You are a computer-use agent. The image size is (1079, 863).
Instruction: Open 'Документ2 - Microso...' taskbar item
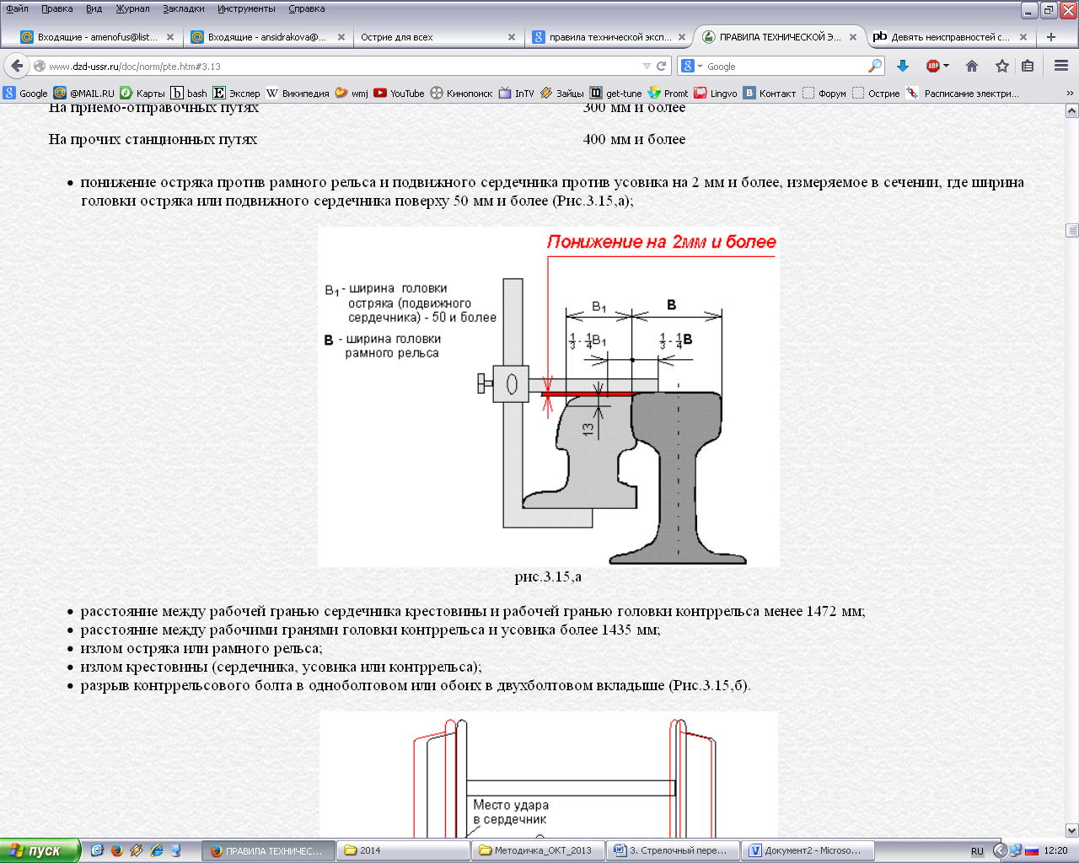[808, 850]
